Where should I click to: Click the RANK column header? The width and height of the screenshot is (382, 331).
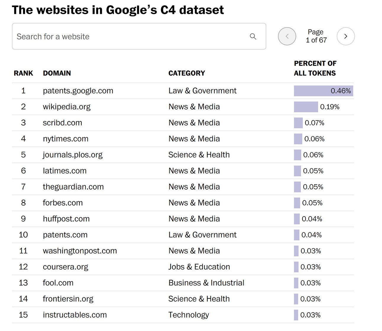pos(23,73)
